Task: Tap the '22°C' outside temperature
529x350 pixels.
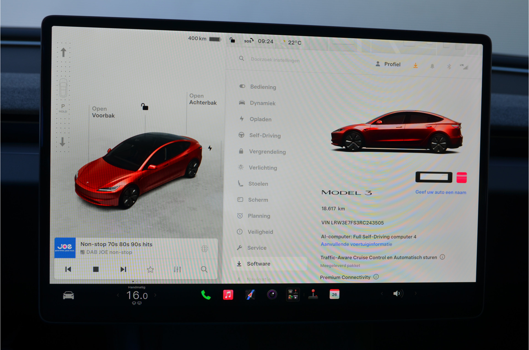Action: pyautogui.click(x=295, y=42)
